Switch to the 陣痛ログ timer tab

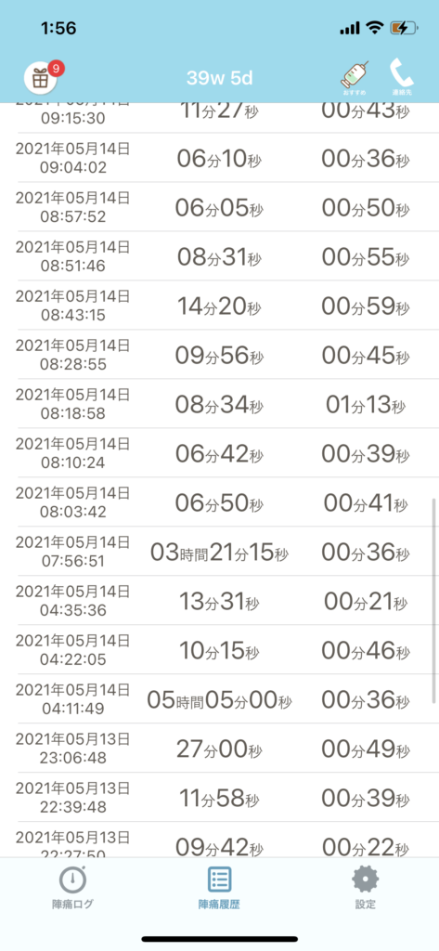click(72, 888)
